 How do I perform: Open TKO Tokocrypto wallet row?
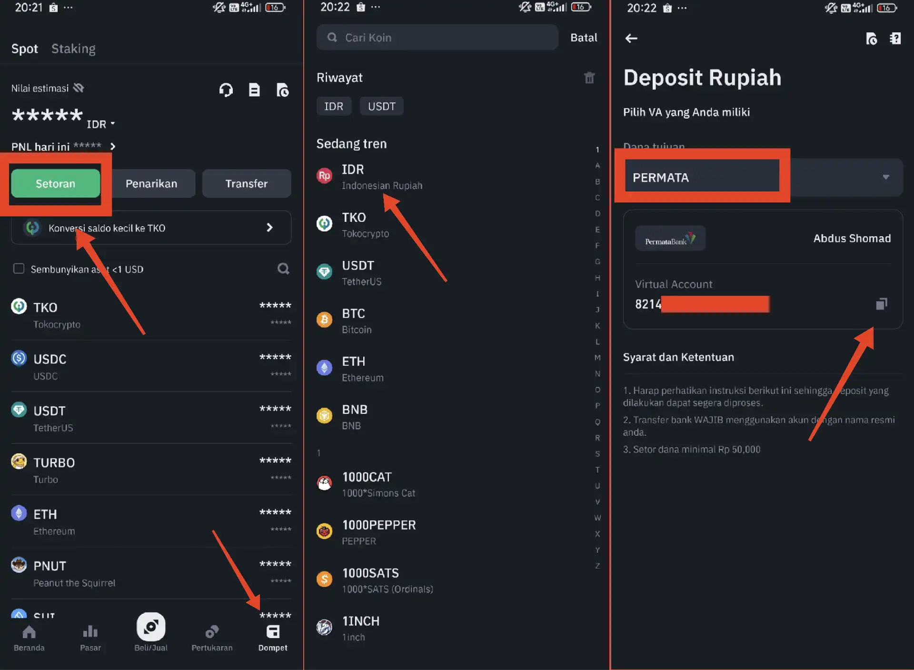point(151,315)
